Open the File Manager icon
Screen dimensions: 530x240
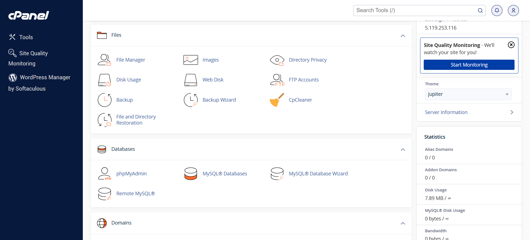coord(104,60)
